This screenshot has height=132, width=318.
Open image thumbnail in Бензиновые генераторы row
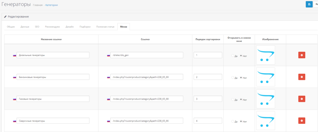click(x=266, y=77)
